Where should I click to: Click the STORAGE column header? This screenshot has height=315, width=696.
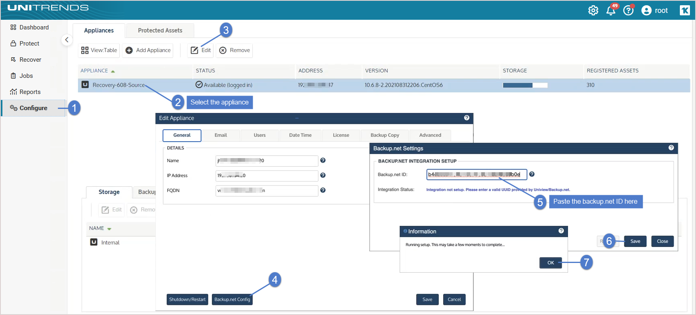[x=515, y=71]
